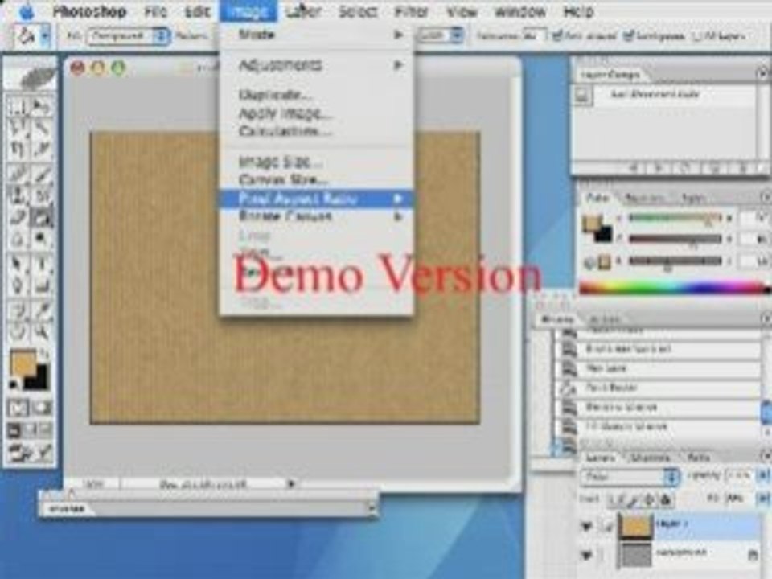Select the Shape tool
Screen dimensions: 772x579
43,286
